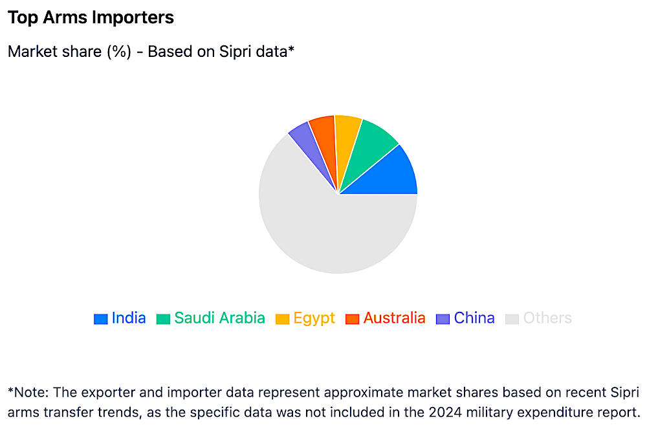The height and width of the screenshot is (427, 647).
Task: Select the purple China pie slice
Action: 309,142
